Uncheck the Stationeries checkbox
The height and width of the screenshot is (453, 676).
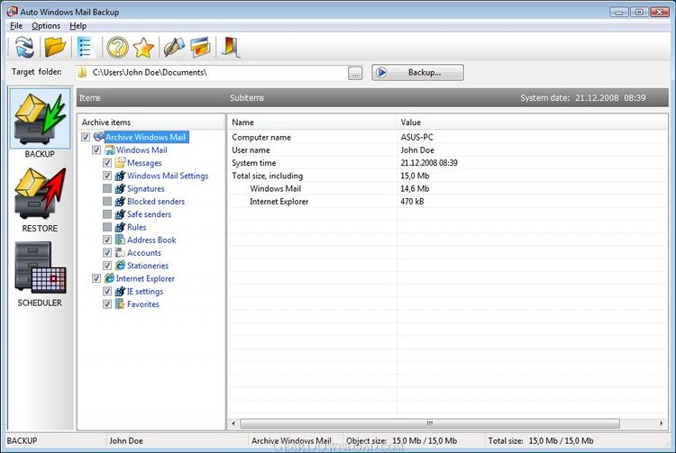107,266
